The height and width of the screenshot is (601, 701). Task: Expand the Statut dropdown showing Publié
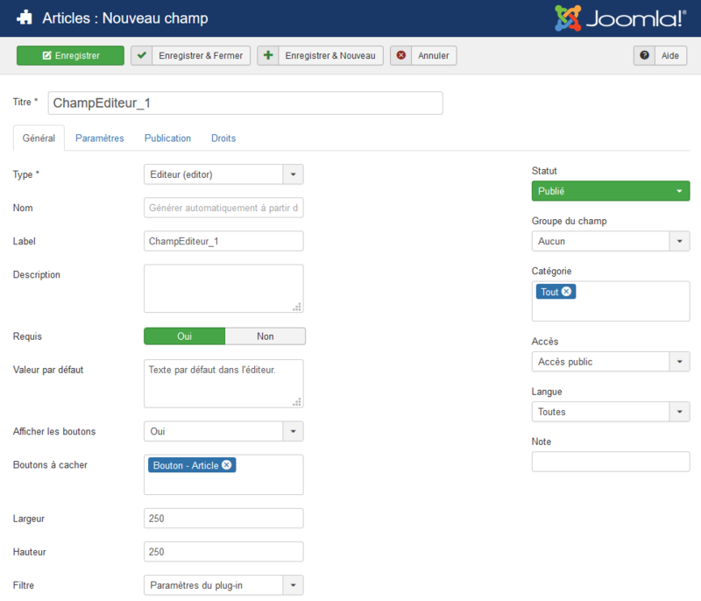point(610,191)
